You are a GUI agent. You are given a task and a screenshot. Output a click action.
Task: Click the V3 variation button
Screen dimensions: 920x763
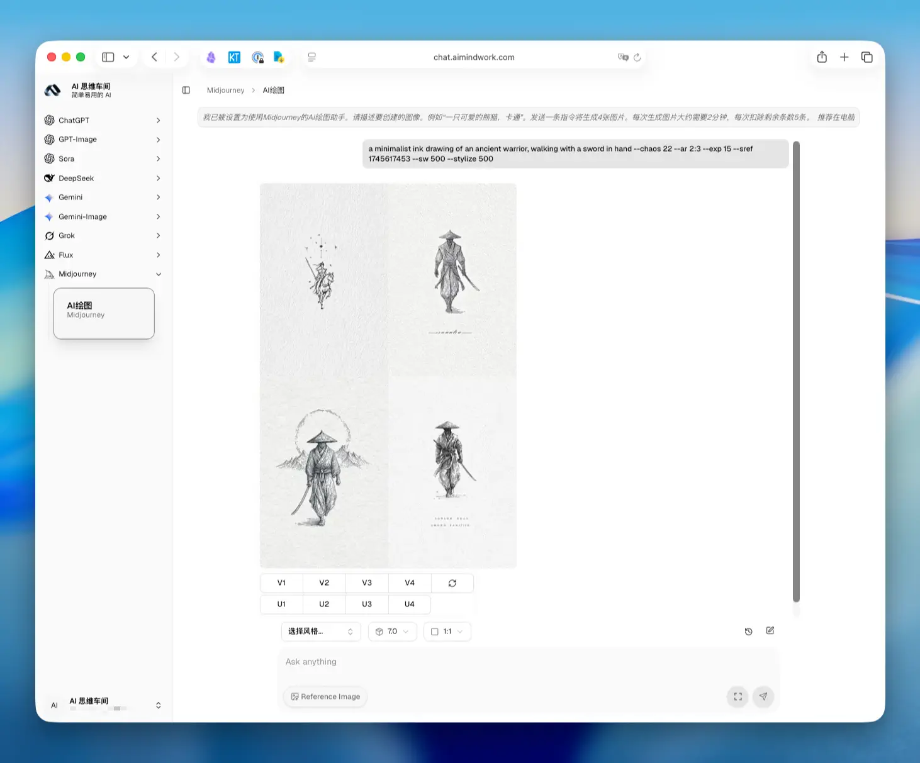coord(367,583)
